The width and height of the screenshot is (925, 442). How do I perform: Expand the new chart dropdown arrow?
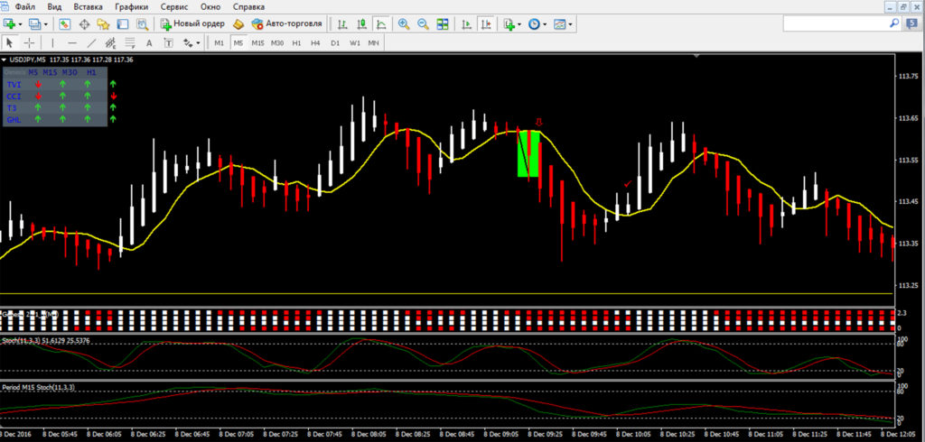tap(20, 24)
